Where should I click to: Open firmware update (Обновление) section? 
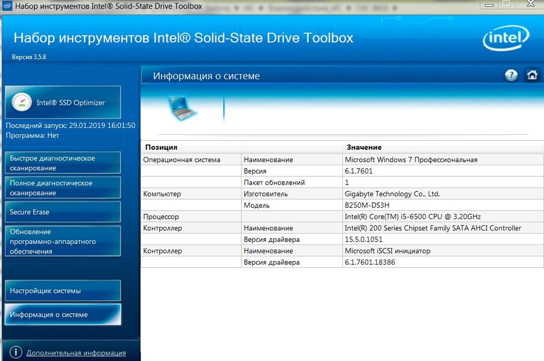(62, 241)
